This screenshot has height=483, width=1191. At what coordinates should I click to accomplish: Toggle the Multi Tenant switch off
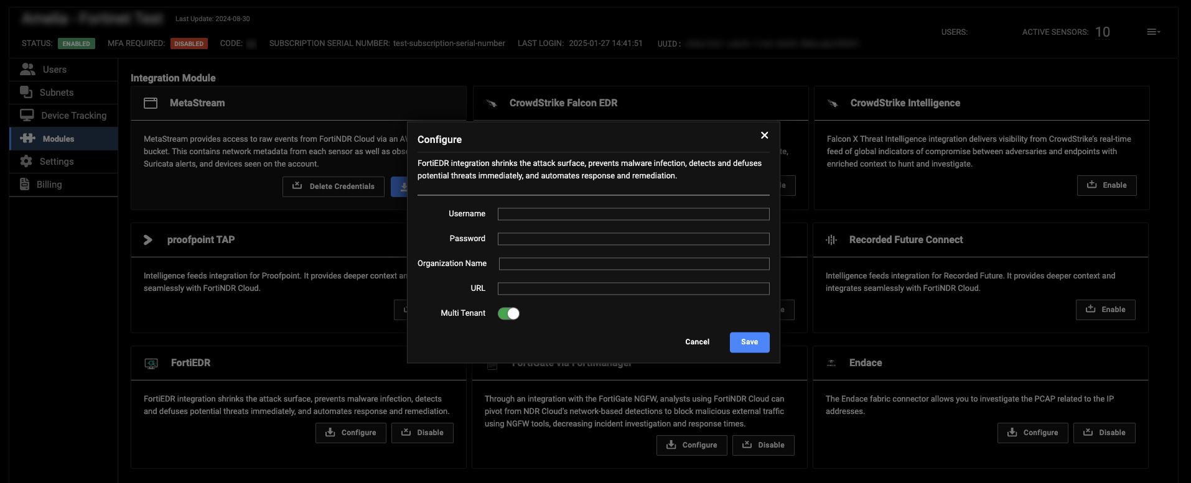[508, 313]
